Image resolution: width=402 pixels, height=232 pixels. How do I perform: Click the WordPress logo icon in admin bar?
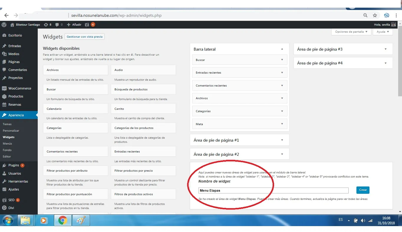(x=4, y=25)
